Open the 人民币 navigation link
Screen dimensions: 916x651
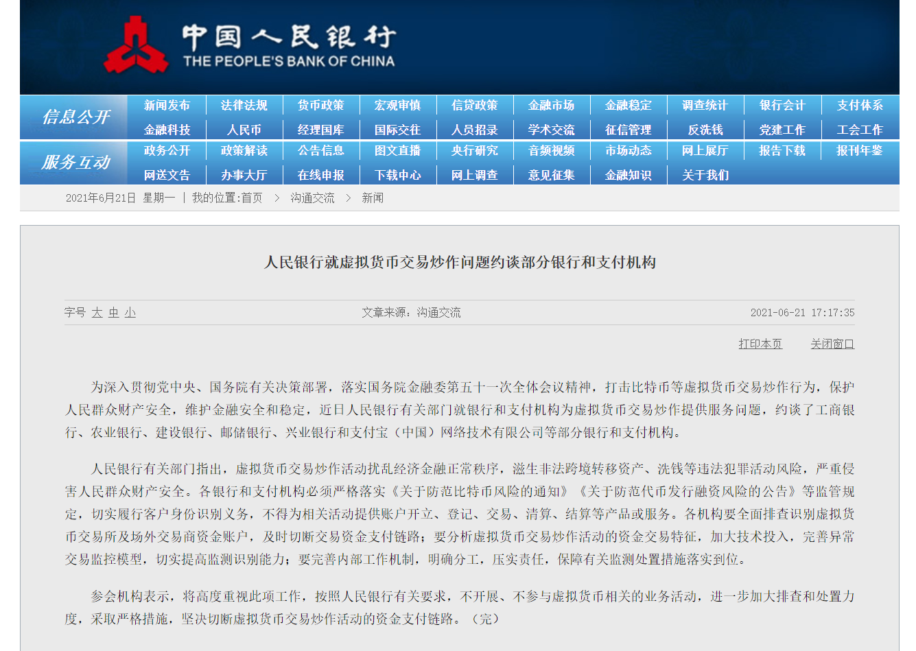244,130
